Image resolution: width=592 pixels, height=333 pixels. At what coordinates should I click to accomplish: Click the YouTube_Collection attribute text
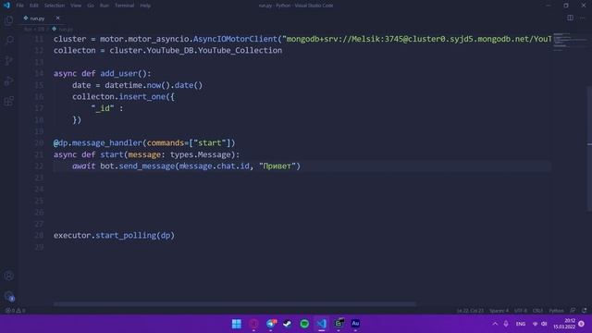point(240,51)
